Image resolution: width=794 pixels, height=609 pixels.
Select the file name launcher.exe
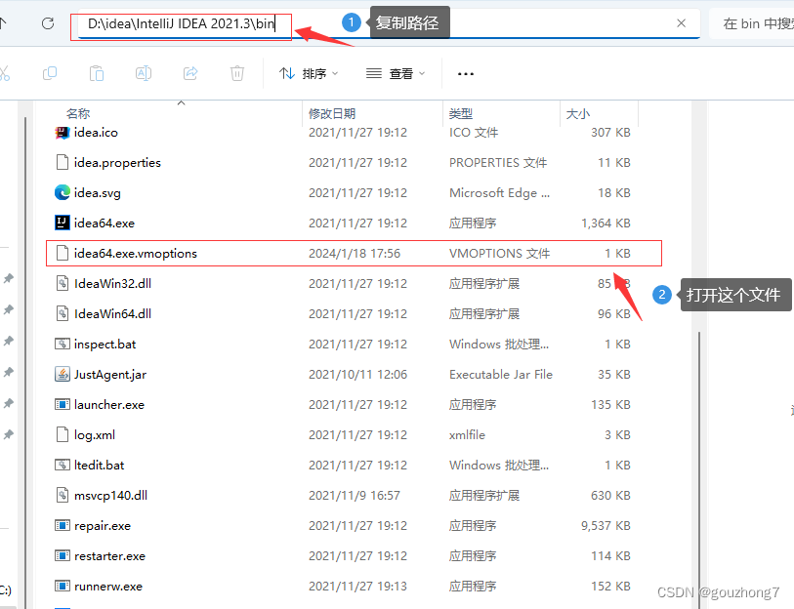coord(108,404)
